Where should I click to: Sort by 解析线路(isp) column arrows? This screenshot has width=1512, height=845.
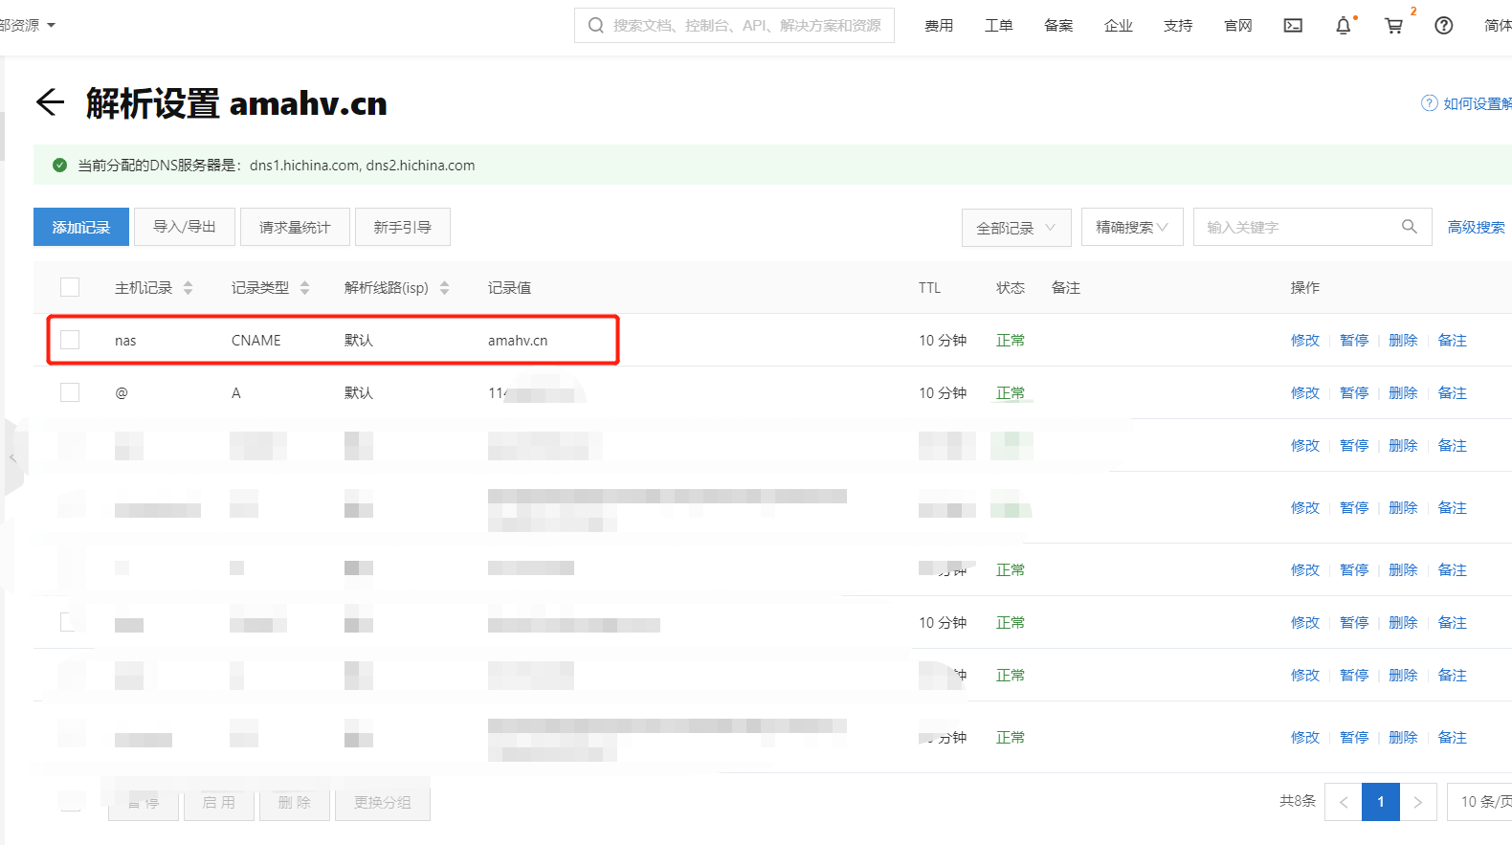tap(444, 288)
